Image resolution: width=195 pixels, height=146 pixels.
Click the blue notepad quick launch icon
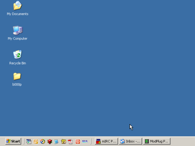(x=56, y=141)
